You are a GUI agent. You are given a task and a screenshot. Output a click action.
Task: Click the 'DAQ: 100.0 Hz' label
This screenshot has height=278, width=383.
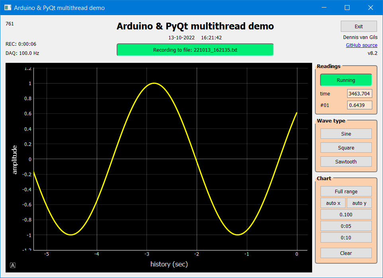[22, 53]
